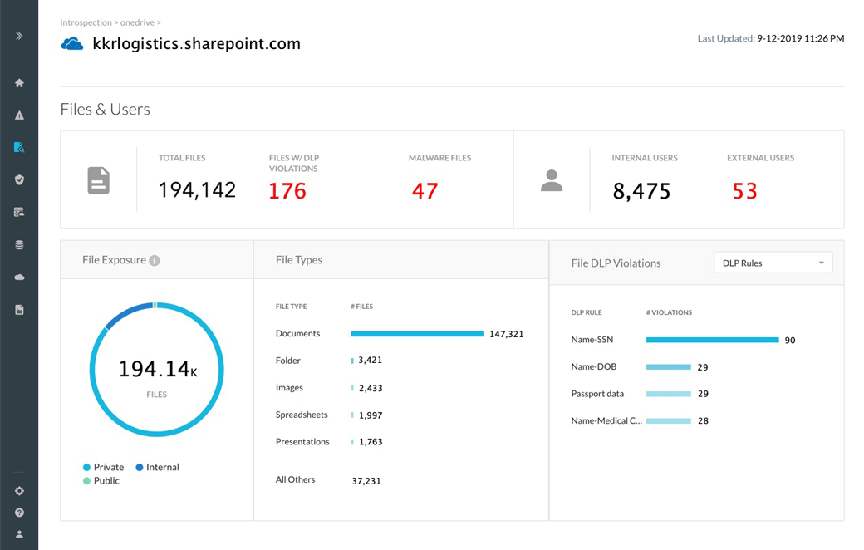Go to Introspection breadcrumb link
This screenshot has height=550, width=864.
coord(86,22)
